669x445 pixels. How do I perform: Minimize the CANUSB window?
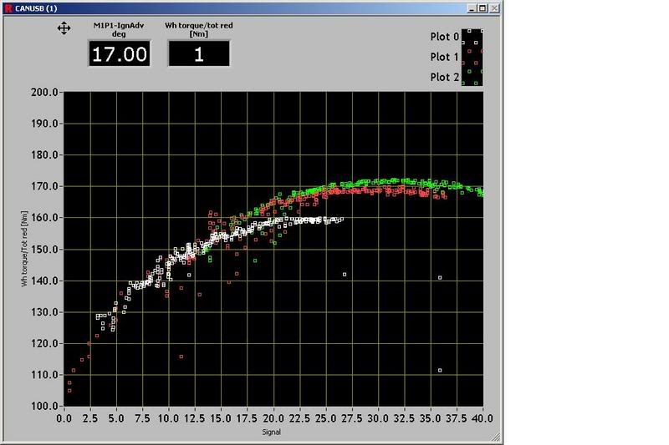[x=472, y=7]
